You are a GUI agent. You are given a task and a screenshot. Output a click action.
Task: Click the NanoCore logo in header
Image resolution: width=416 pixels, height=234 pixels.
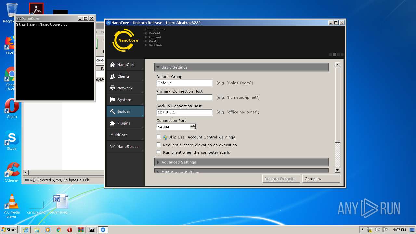point(125,40)
